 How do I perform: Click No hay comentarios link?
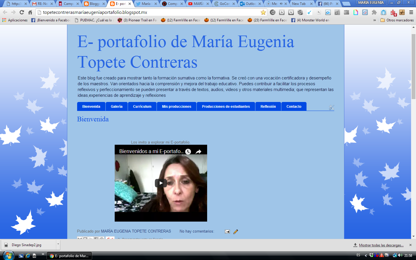point(197,231)
